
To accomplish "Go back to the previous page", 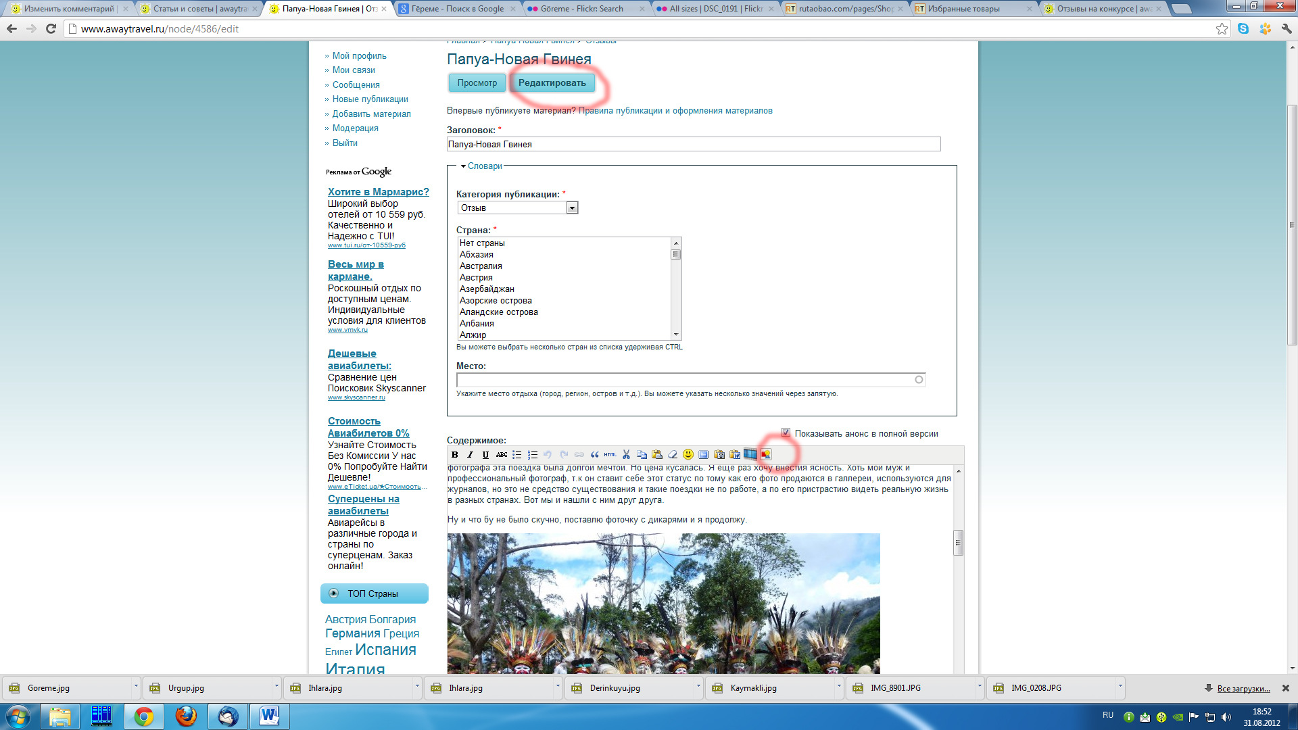I will pyautogui.click(x=11, y=28).
